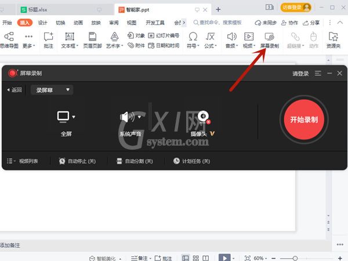
Task: Open the recorder hamburger menu
Action: (318, 73)
